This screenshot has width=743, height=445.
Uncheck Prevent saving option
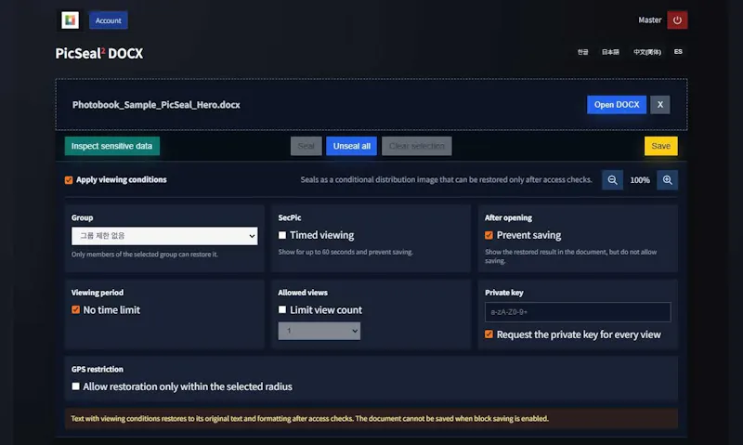pos(489,235)
